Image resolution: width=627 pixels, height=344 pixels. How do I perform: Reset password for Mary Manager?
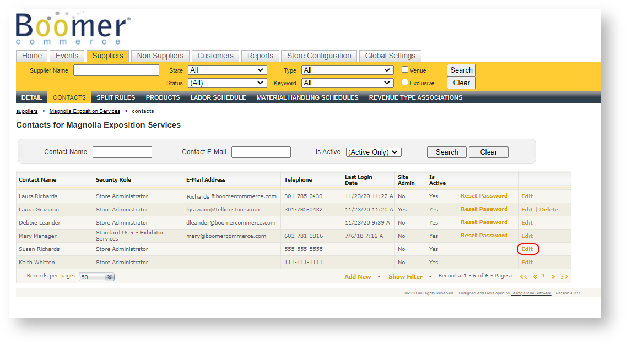point(484,236)
